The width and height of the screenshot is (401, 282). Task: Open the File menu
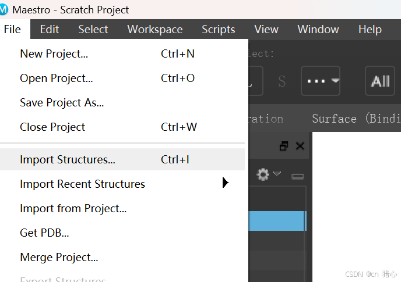click(12, 29)
